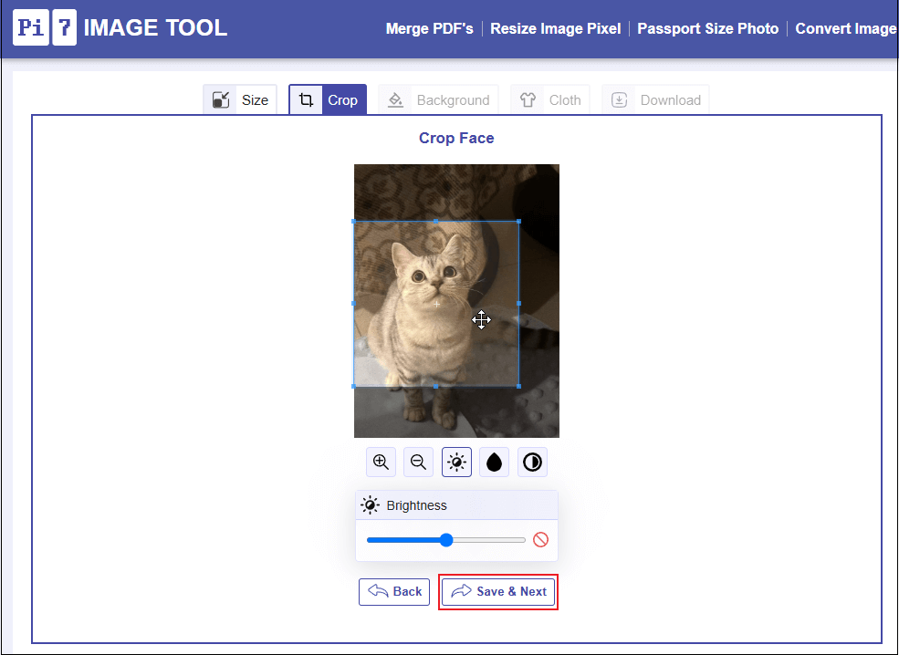Click the Back button
The width and height of the screenshot is (899, 655).
coord(393,591)
